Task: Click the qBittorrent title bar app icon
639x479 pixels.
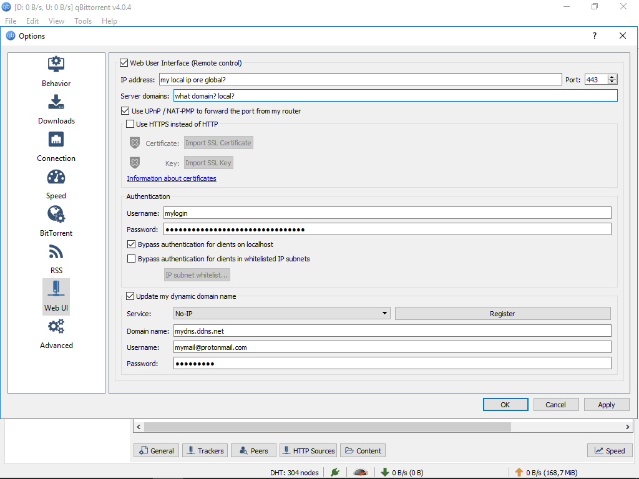Action: (6, 7)
